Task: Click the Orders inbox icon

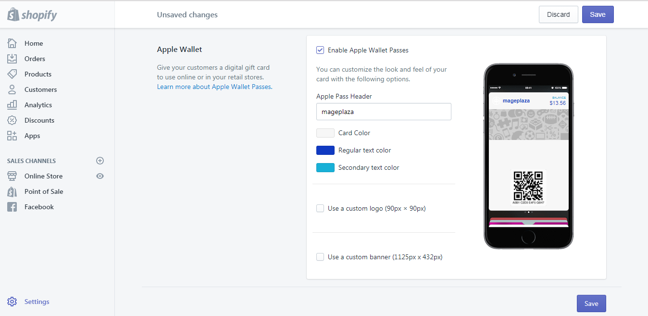Action: tap(12, 59)
